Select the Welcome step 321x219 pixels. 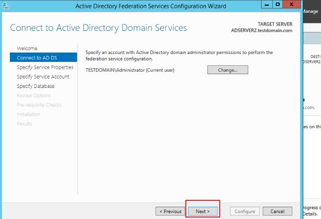click(27, 48)
